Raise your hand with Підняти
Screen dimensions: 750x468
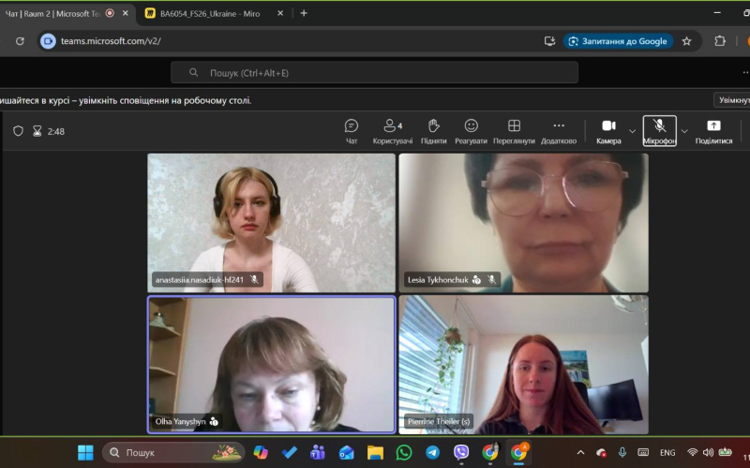pyautogui.click(x=433, y=130)
